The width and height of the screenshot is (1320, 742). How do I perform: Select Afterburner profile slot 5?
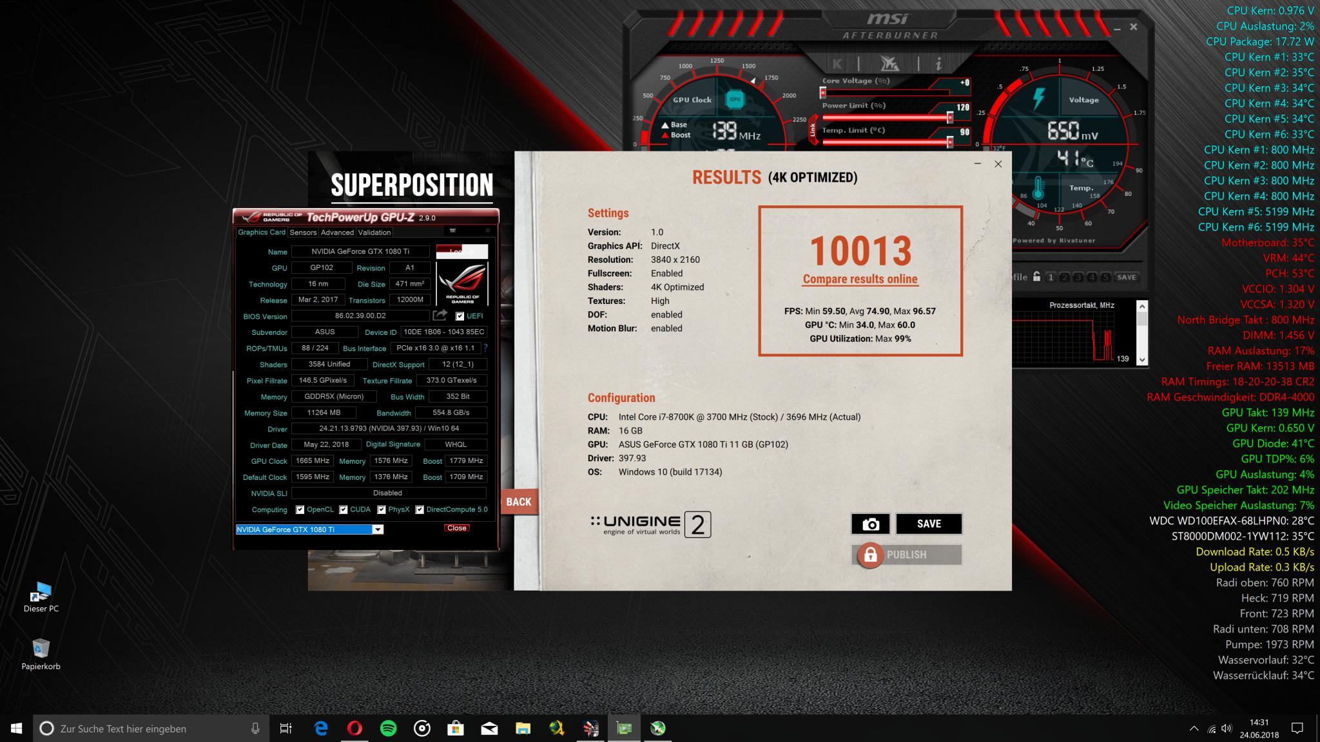click(x=1105, y=278)
